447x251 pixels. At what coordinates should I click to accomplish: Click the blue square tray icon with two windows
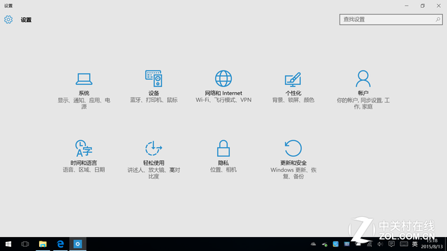click(x=346, y=244)
